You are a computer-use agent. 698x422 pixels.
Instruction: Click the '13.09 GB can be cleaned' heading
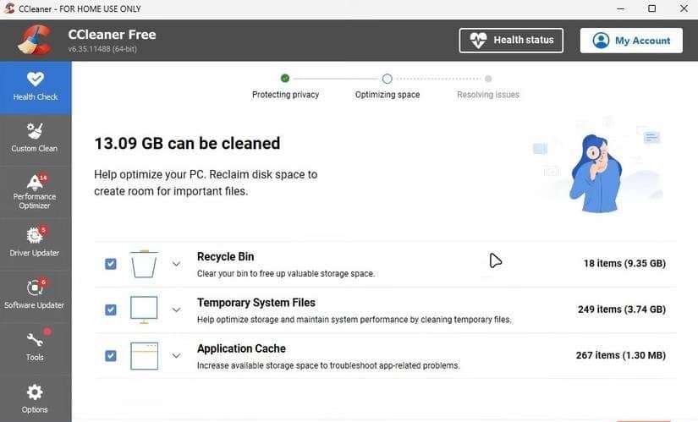click(x=187, y=143)
